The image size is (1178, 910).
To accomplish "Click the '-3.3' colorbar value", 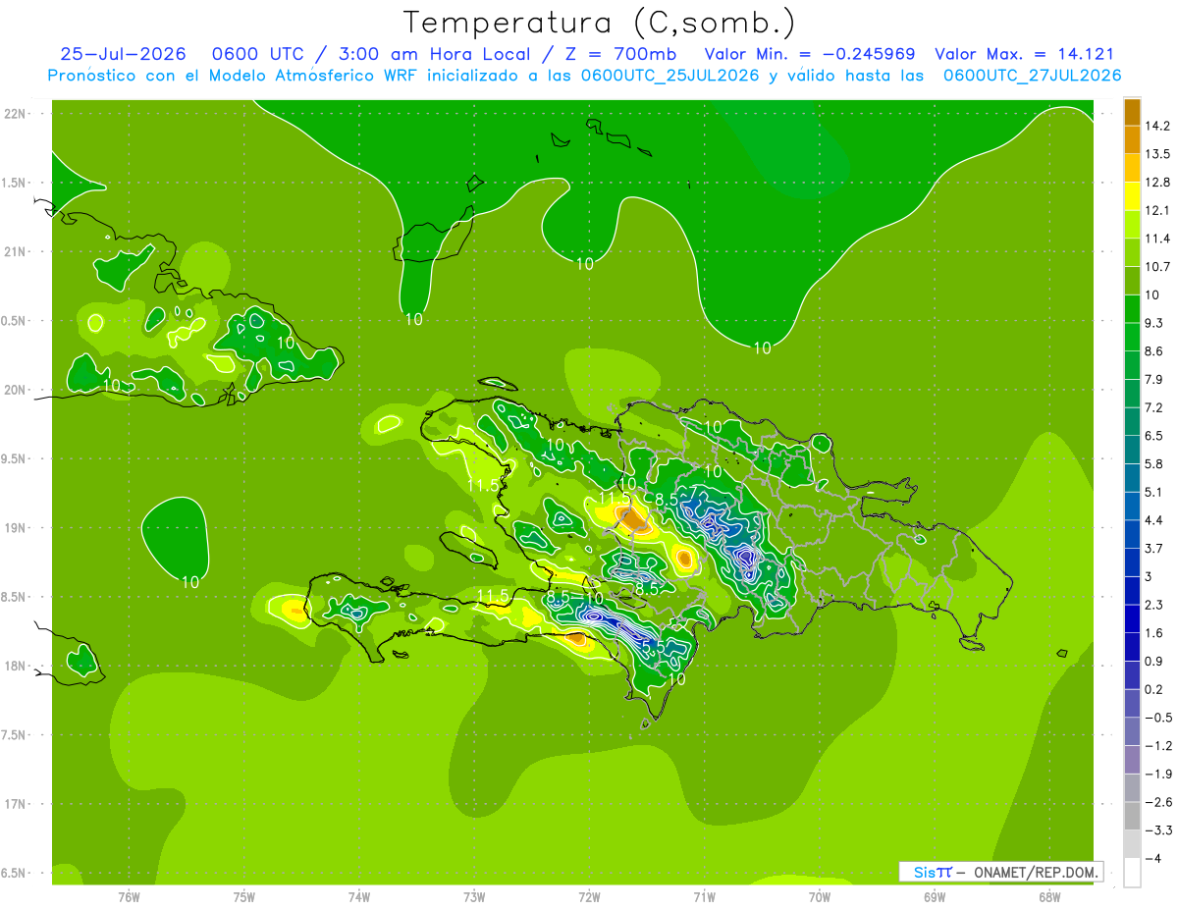I will coord(1159,830).
